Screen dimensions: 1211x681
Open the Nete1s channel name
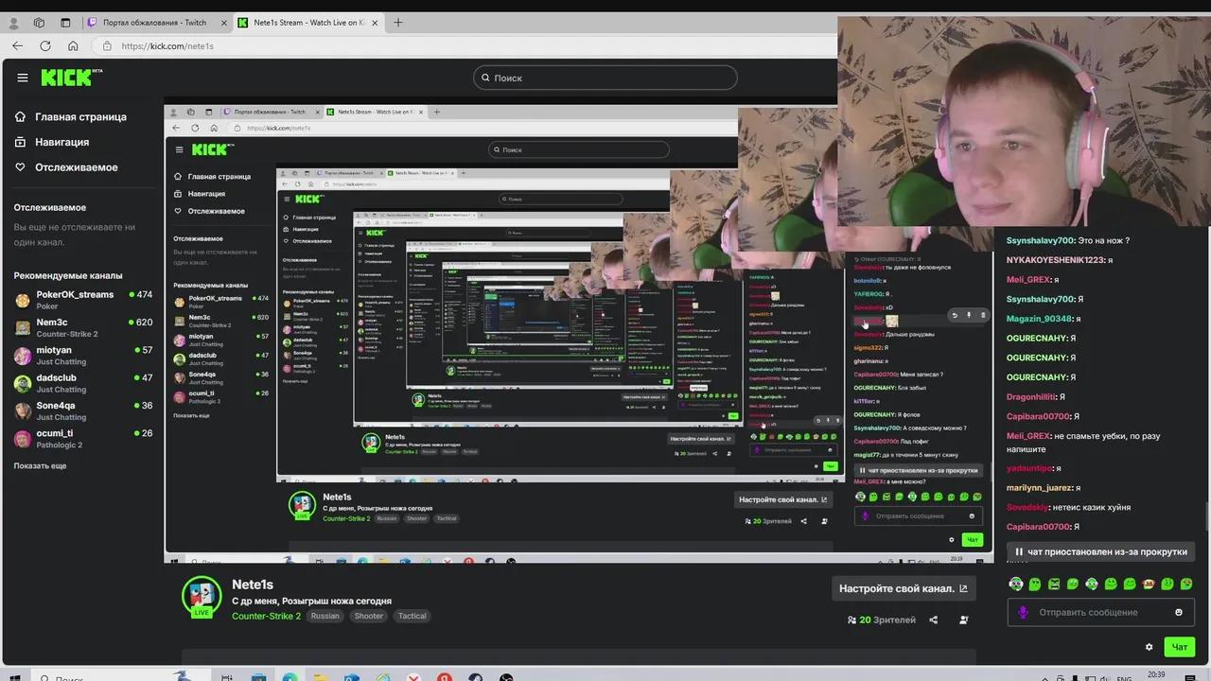(x=253, y=585)
